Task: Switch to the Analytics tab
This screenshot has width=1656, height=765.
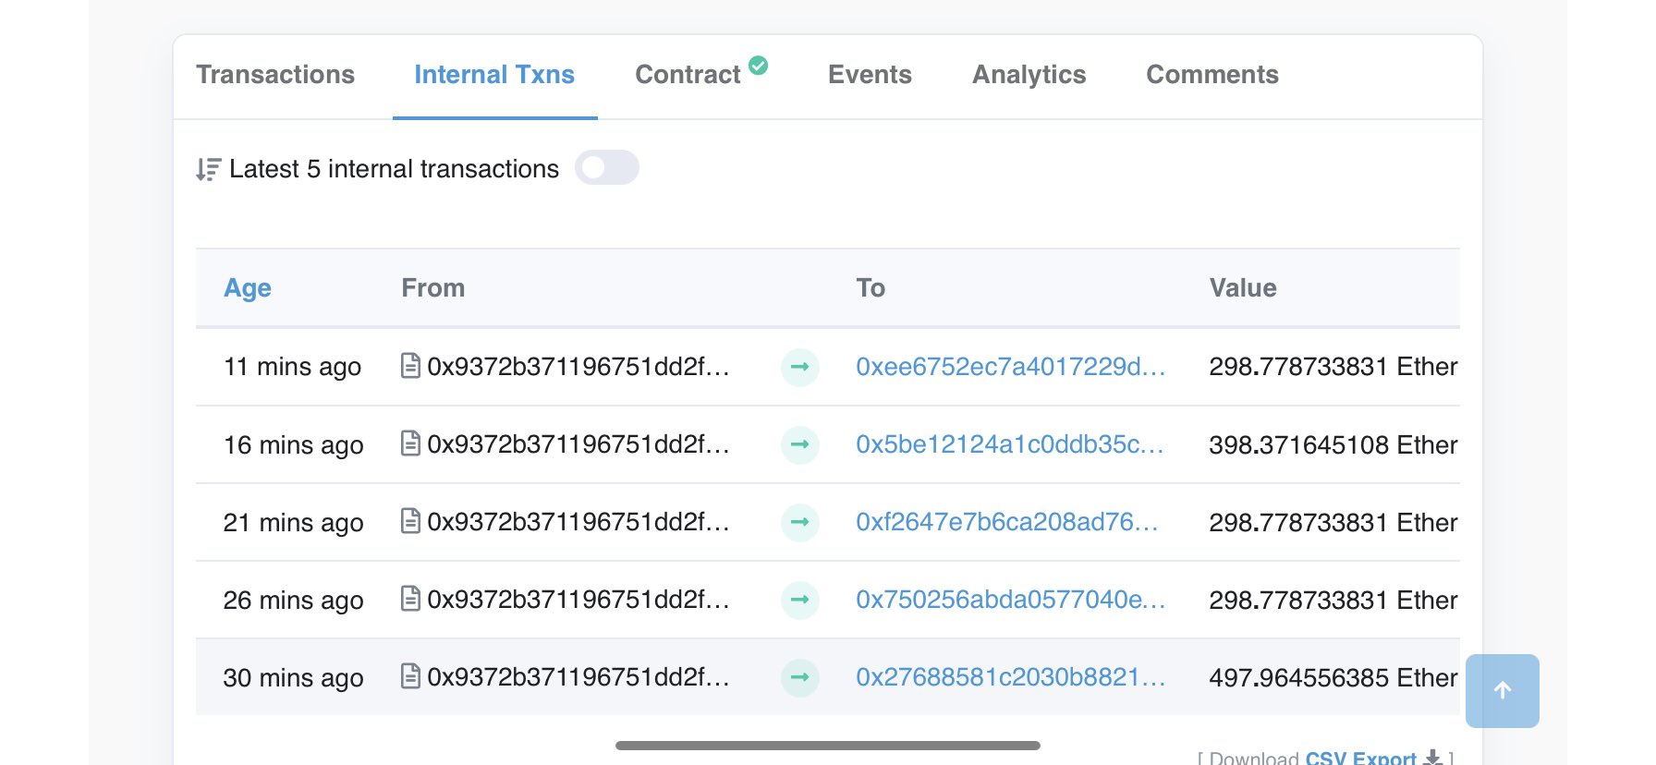Action: [1029, 75]
